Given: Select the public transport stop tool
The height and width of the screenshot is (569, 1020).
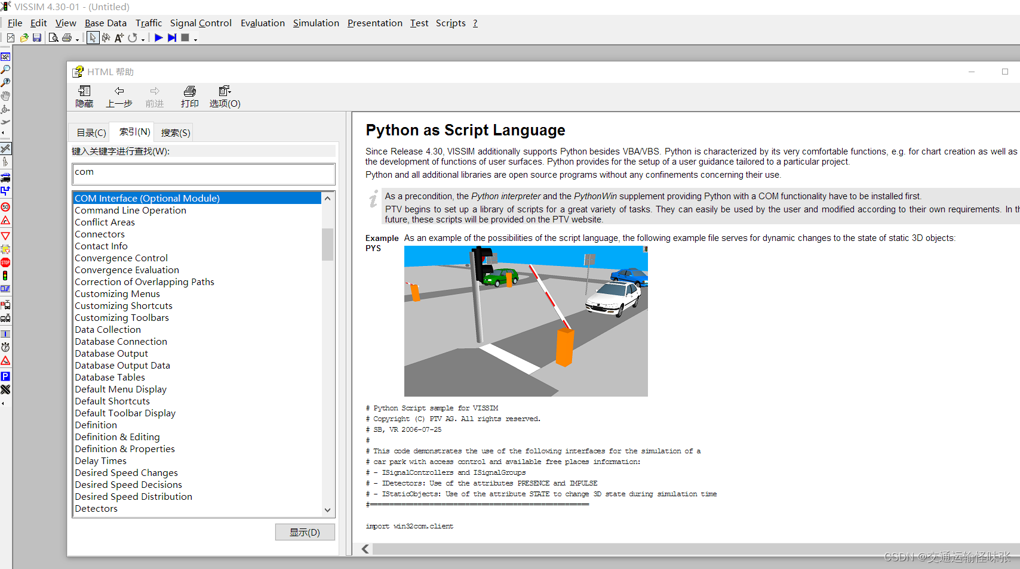Looking at the screenshot, I should 5,305.
